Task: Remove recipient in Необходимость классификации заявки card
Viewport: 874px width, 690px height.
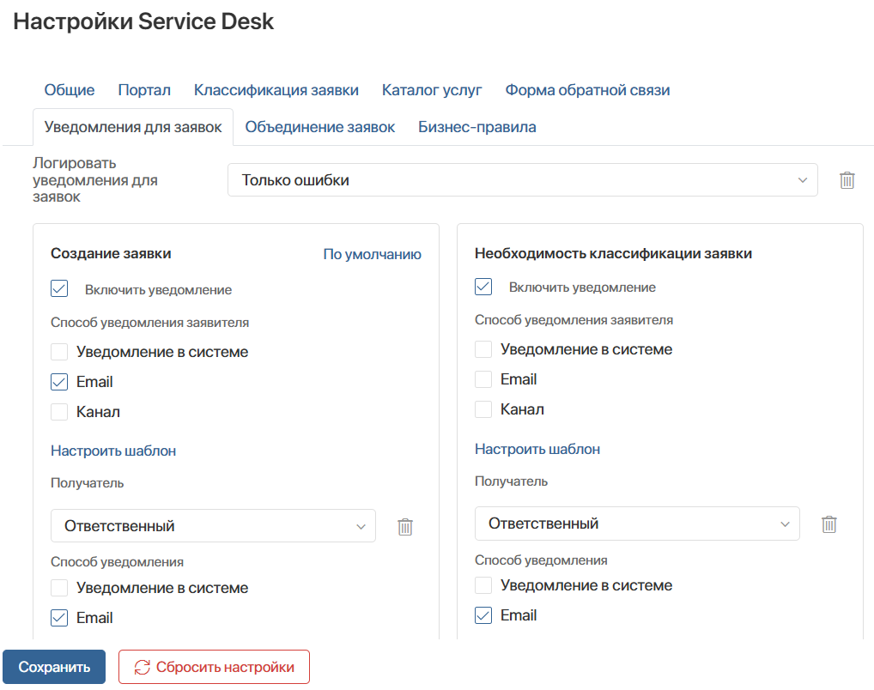Action: [x=828, y=524]
